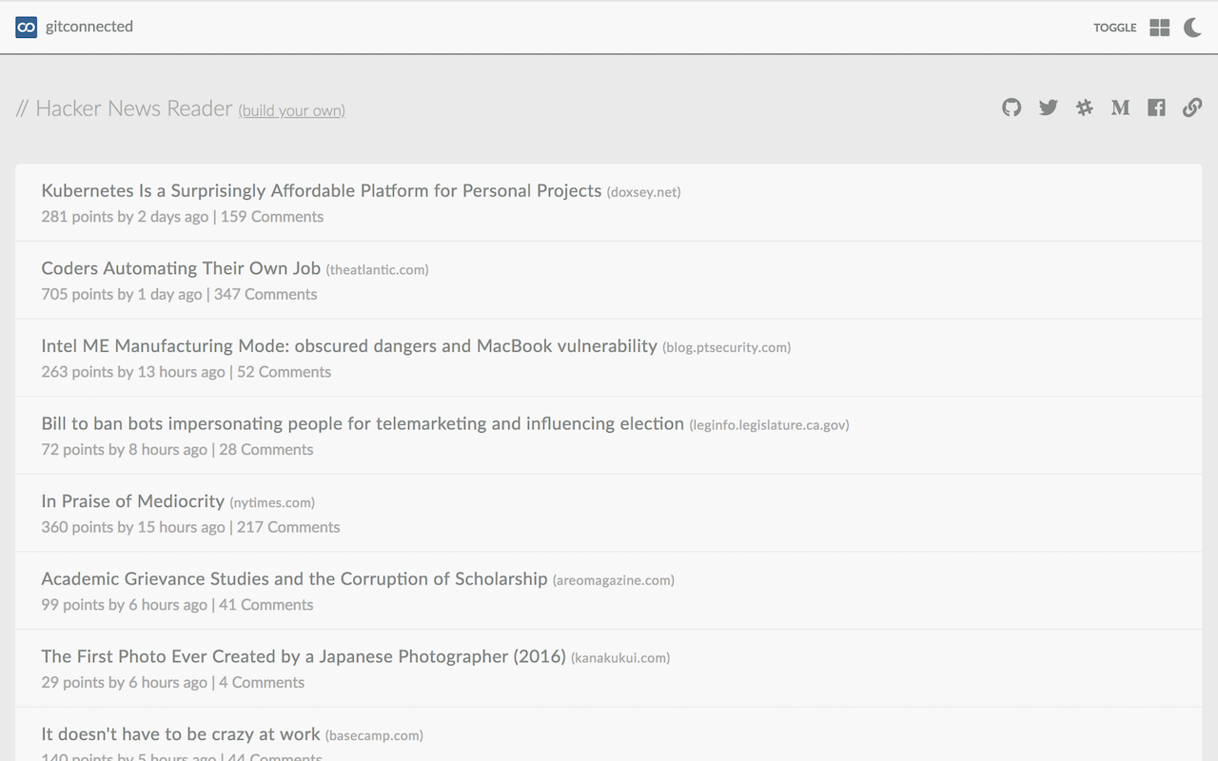
Task: Follow the 'build your own' link
Action: point(292,110)
